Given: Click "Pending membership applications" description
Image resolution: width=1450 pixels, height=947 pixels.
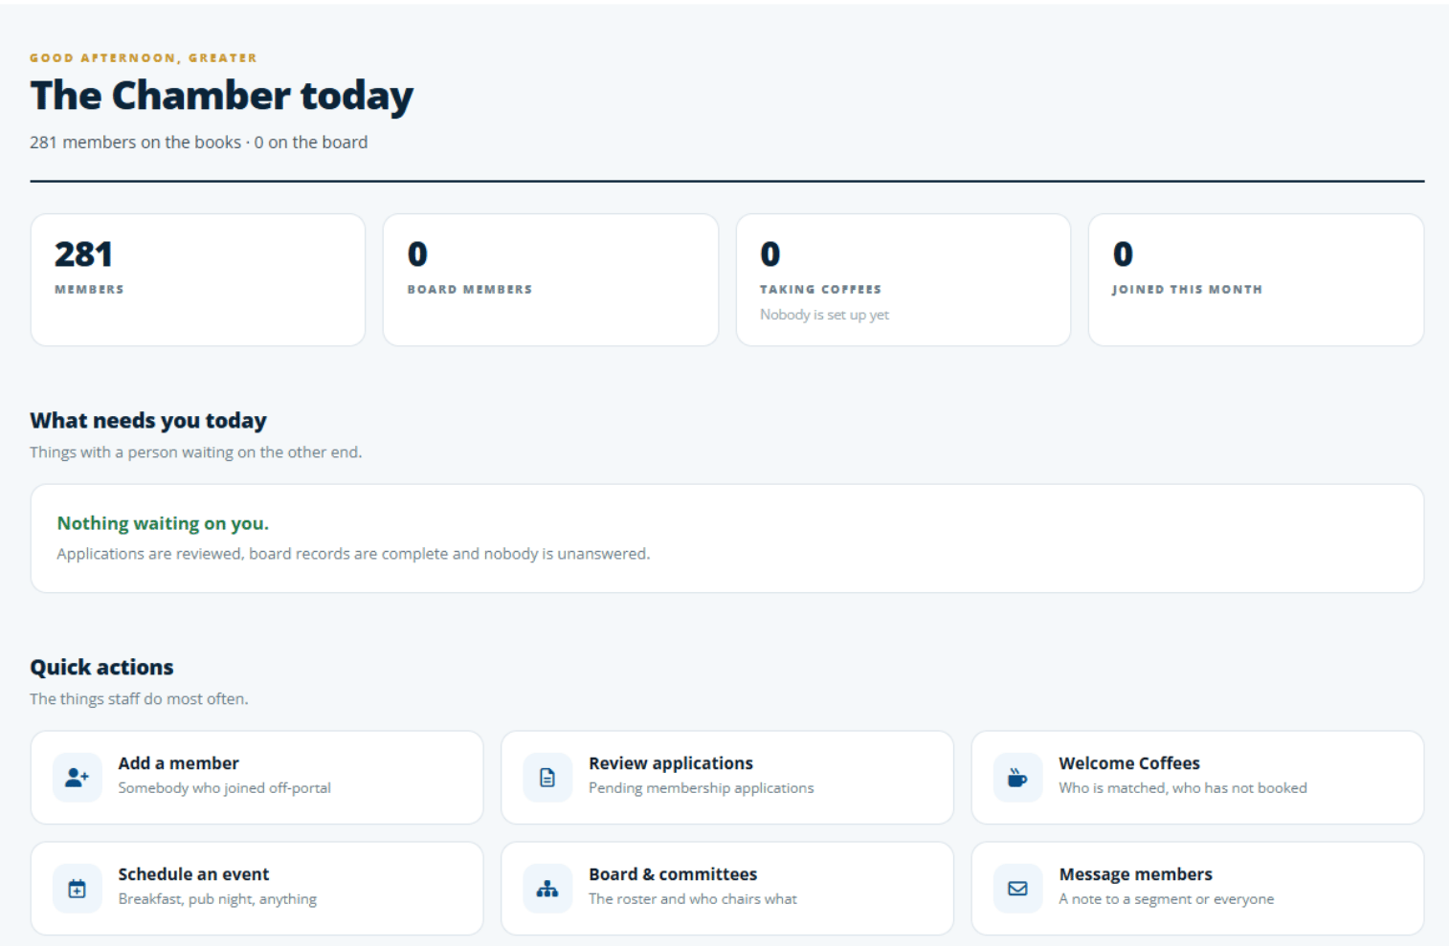Looking at the screenshot, I should [x=701, y=788].
